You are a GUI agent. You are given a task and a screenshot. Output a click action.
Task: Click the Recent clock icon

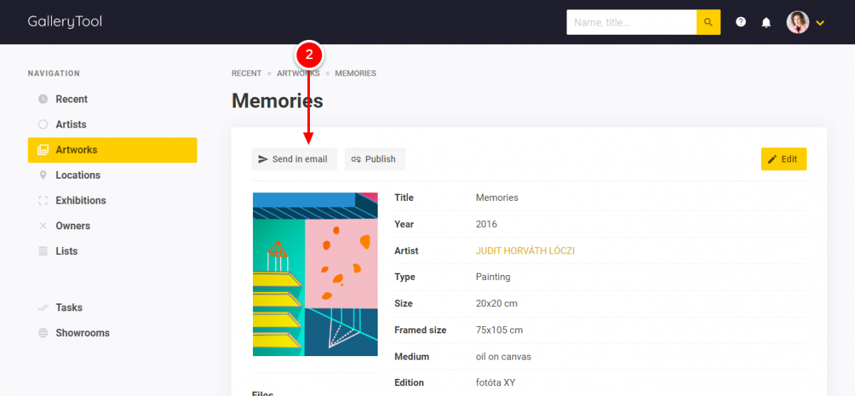click(x=43, y=99)
